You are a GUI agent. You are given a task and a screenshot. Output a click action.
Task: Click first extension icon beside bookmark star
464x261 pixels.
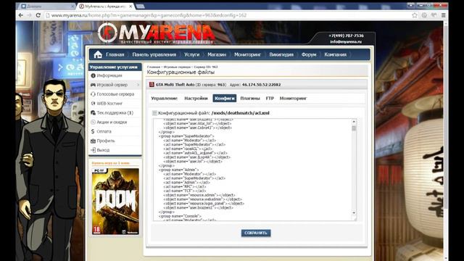click(424, 15)
